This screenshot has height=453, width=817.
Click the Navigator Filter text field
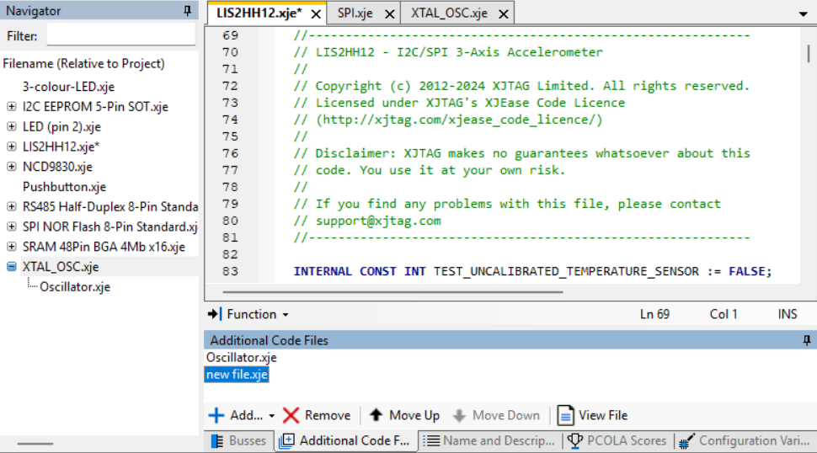click(120, 36)
